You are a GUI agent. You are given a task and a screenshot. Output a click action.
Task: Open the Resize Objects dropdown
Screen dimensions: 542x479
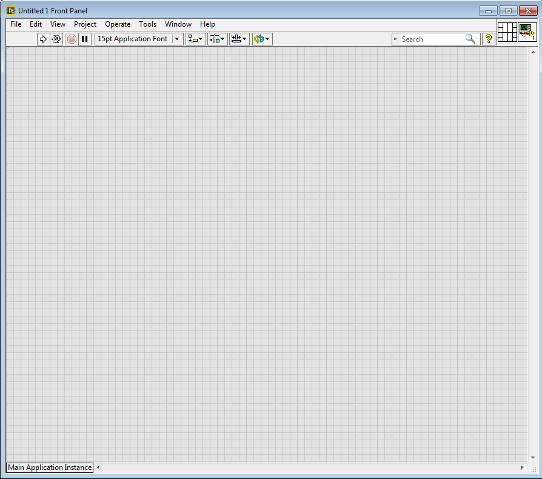click(239, 39)
